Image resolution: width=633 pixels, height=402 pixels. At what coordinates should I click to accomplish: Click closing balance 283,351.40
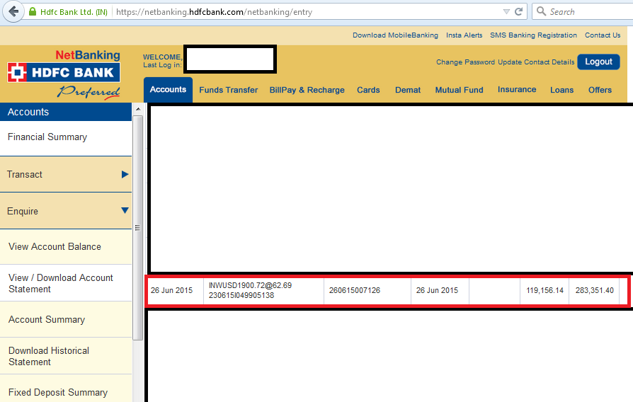pos(594,290)
